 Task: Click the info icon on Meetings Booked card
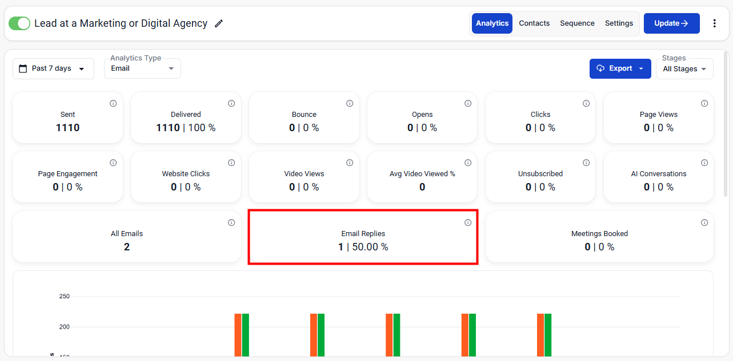pos(704,222)
